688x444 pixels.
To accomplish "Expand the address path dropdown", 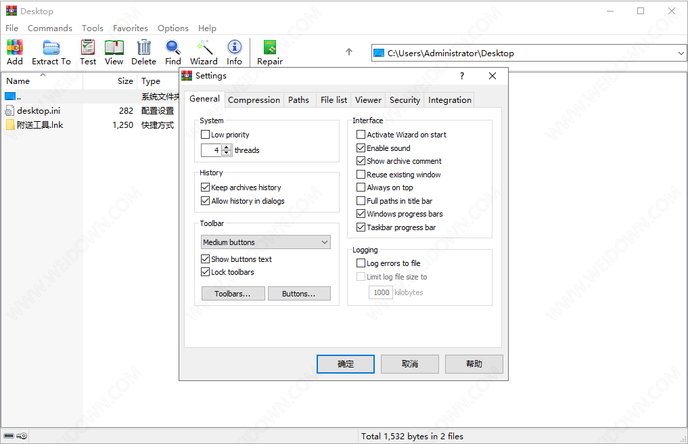I will pyautogui.click(x=681, y=53).
